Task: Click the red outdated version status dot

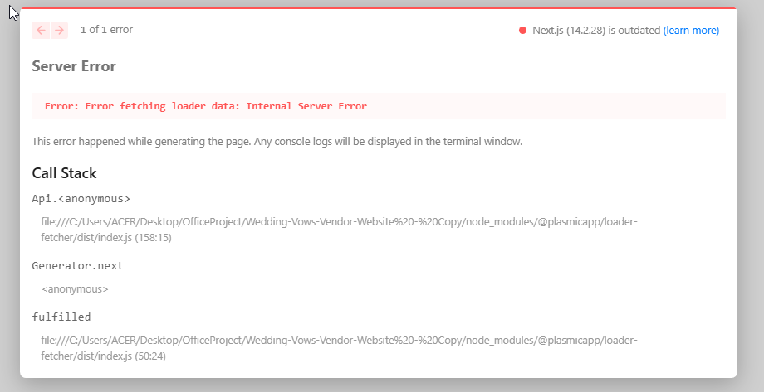Action: tap(522, 31)
